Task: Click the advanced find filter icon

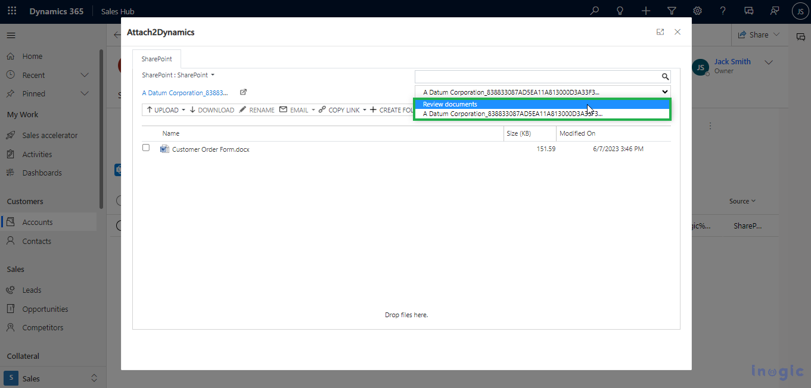Action: coord(672,11)
